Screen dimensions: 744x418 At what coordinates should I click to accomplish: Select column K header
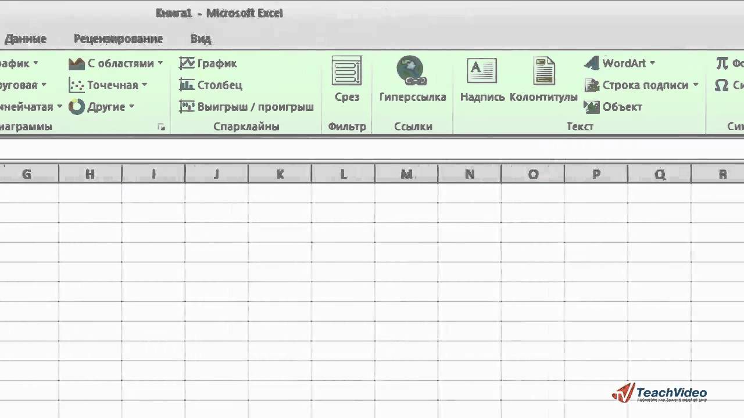(x=280, y=174)
